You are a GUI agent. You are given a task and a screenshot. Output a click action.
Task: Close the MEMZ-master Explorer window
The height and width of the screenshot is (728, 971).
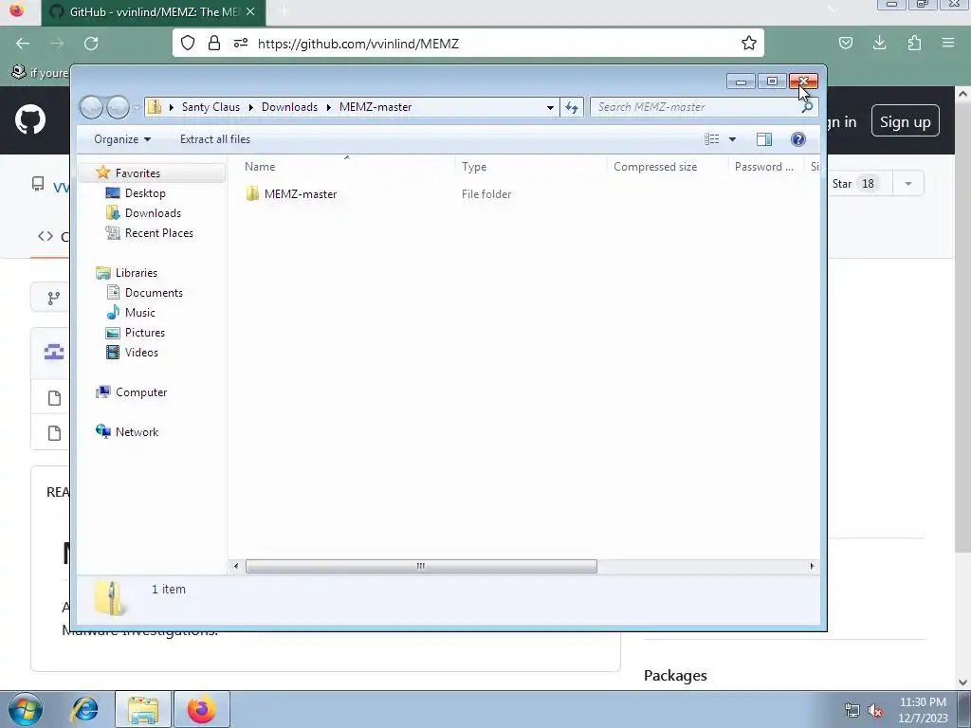point(803,82)
